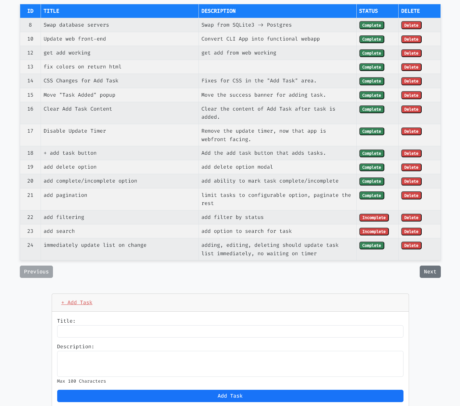Select description 'Swap from SQLite3 → Postgres'
Viewport: 460px width, 406px height.
[247, 25]
